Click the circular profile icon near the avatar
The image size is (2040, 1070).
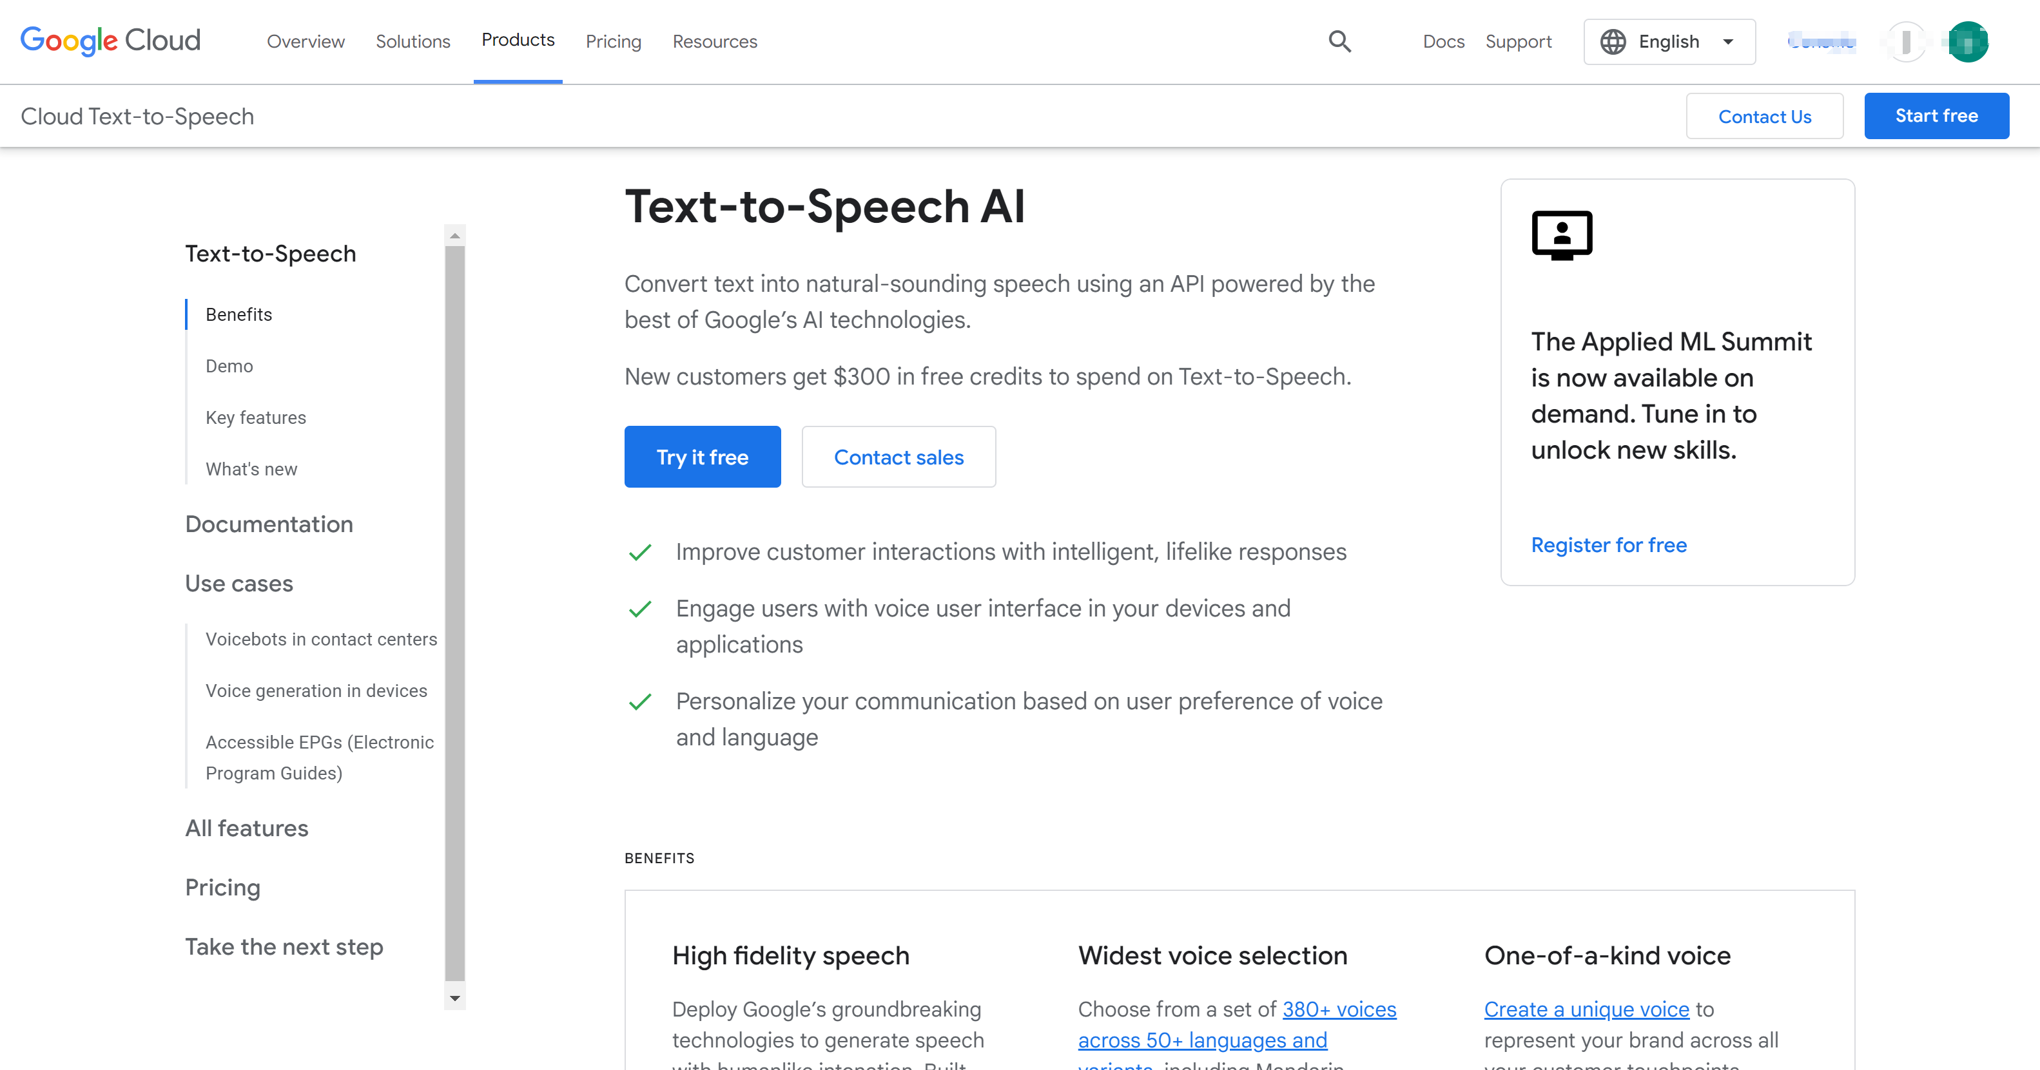[1906, 41]
